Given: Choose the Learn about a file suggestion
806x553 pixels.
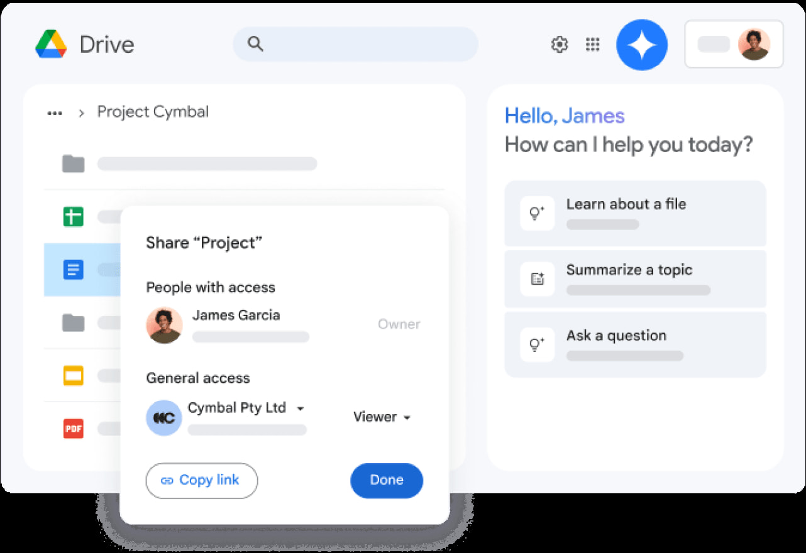Looking at the screenshot, I should (x=635, y=214).
